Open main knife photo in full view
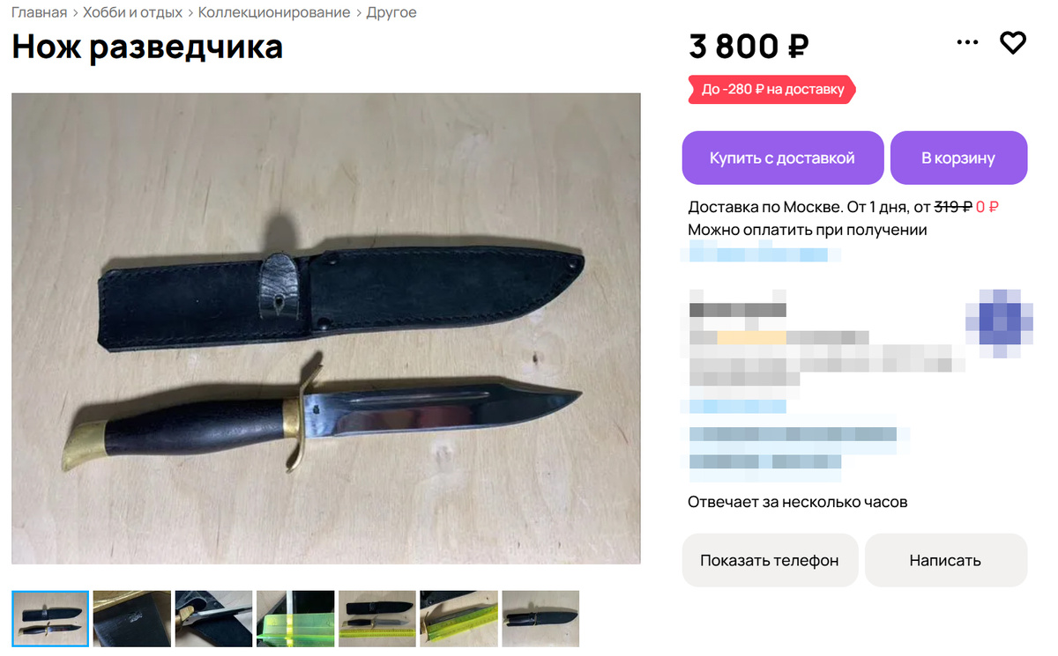Screen dimensions: 1058x656 326,328
